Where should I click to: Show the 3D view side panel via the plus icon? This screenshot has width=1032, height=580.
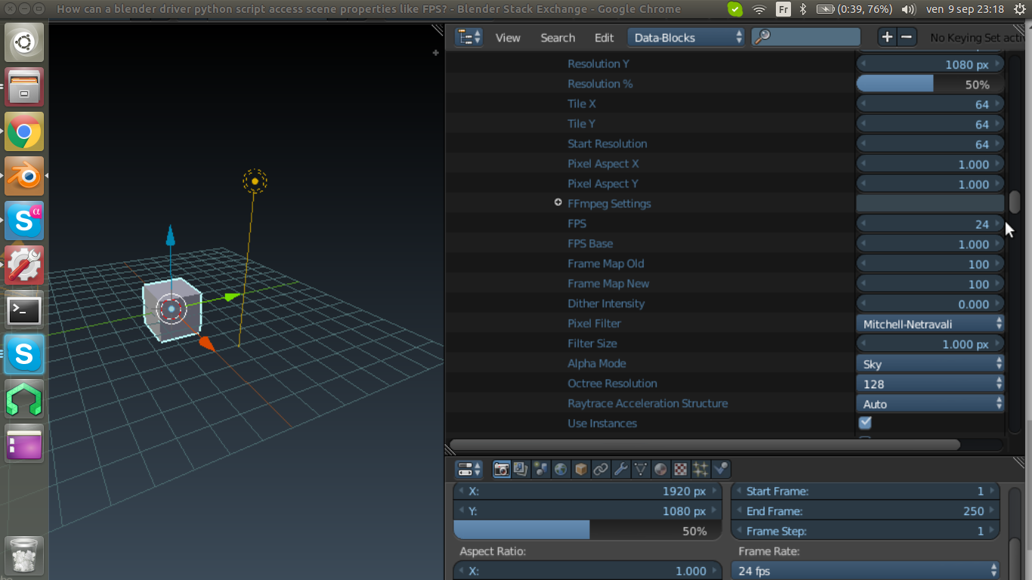pos(436,53)
